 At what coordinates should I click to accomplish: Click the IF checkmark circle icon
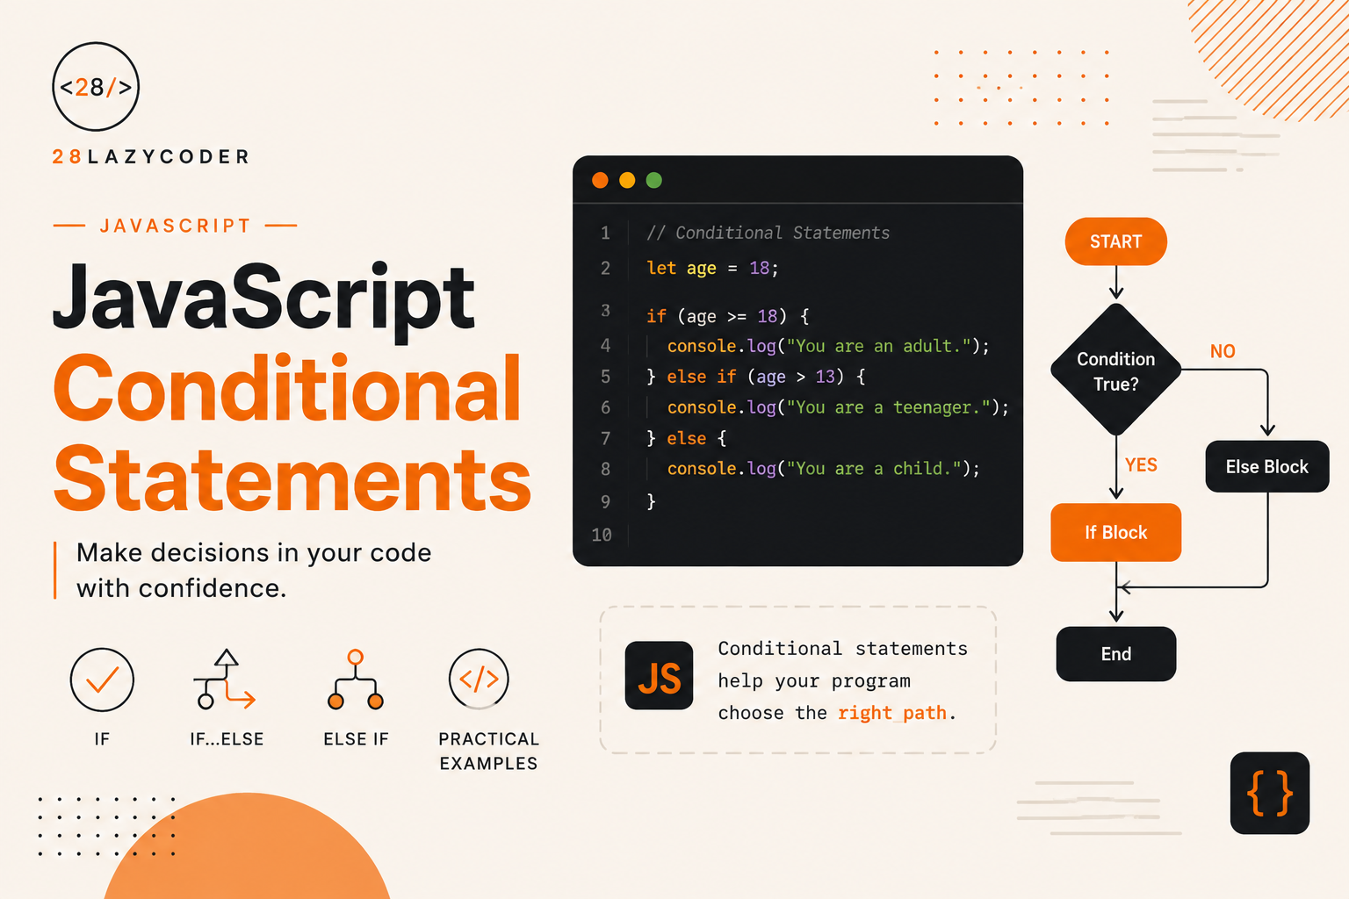pyautogui.click(x=102, y=680)
